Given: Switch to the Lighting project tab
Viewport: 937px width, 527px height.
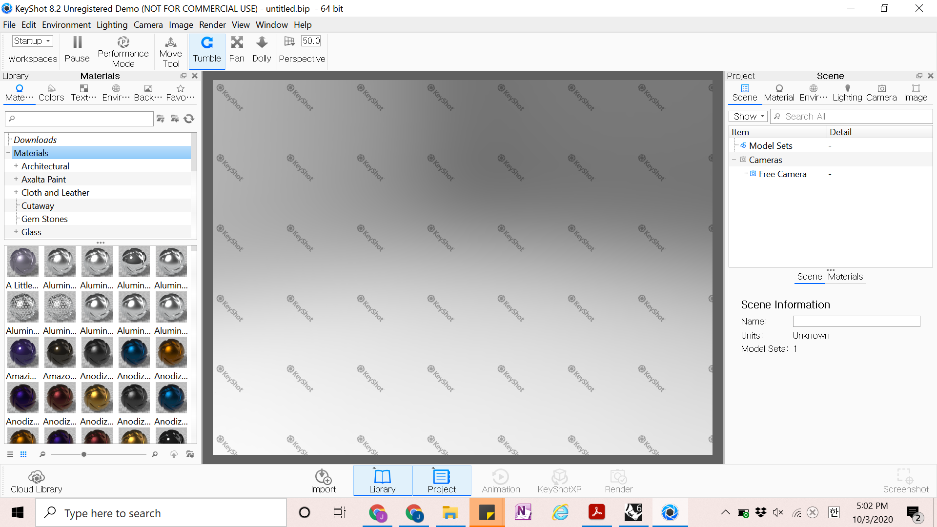Looking at the screenshot, I should (847, 92).
